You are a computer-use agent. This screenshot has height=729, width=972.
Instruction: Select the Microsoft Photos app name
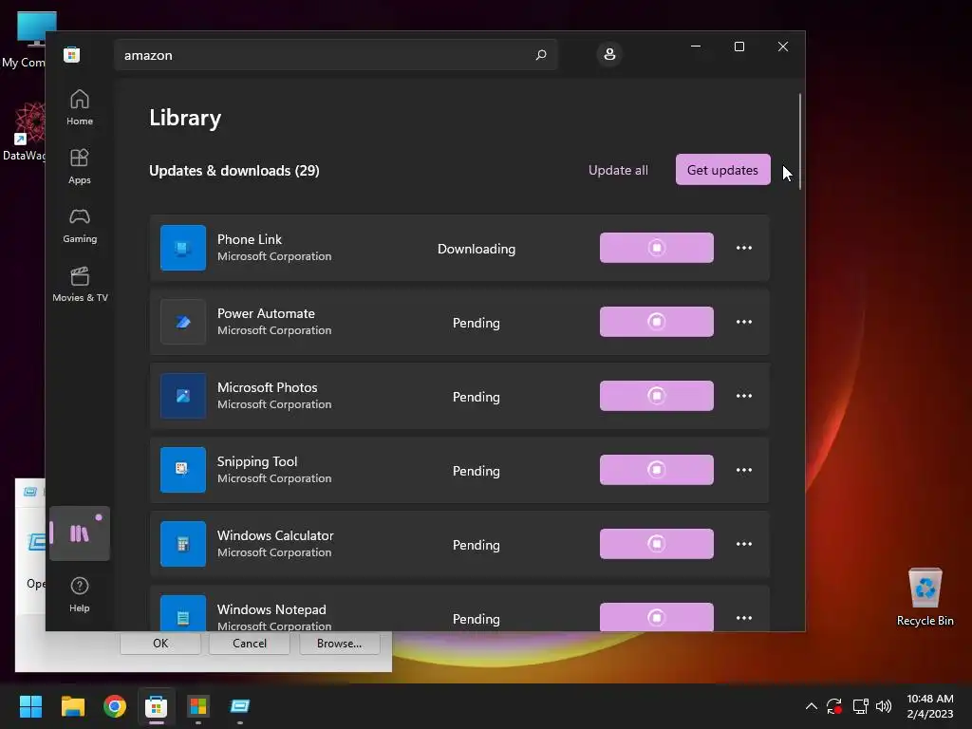point(267,387)
